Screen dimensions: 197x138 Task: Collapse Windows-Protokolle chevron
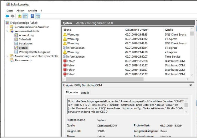pyautogui.click(x=7, y=31)
